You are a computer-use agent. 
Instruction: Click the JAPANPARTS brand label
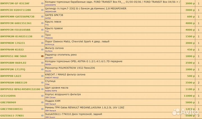(50, 5)
